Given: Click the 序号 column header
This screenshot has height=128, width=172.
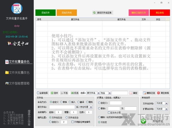Looking at the screenshot, I should (42, 20).
